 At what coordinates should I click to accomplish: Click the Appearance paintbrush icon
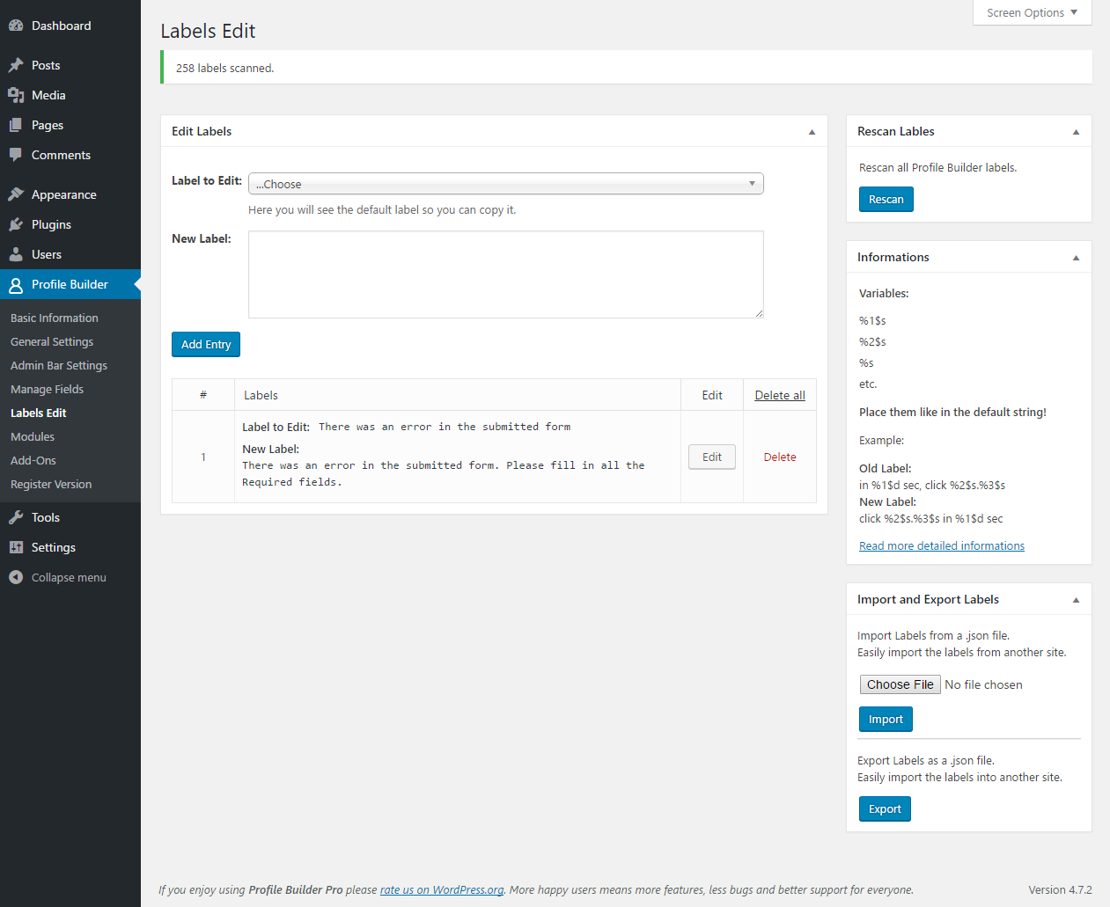(x=16, y=194)
